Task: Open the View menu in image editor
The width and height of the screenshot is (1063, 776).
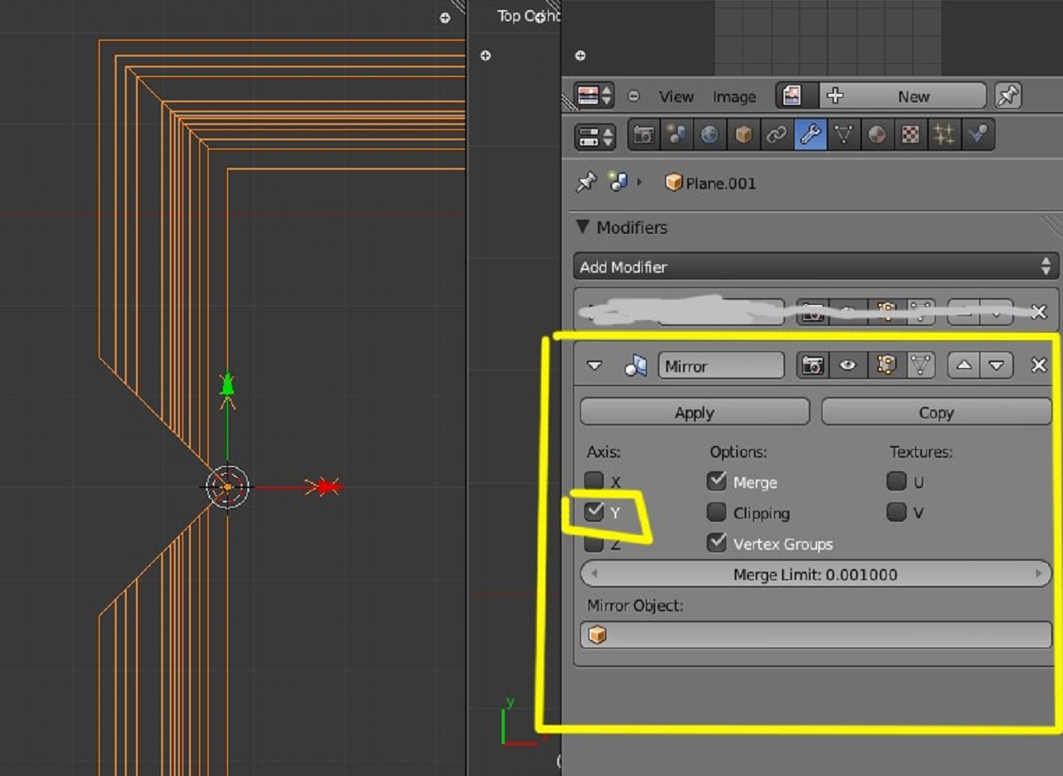Action: [676, 96]
